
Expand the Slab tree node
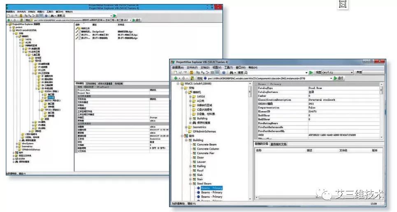click(190, 175)
